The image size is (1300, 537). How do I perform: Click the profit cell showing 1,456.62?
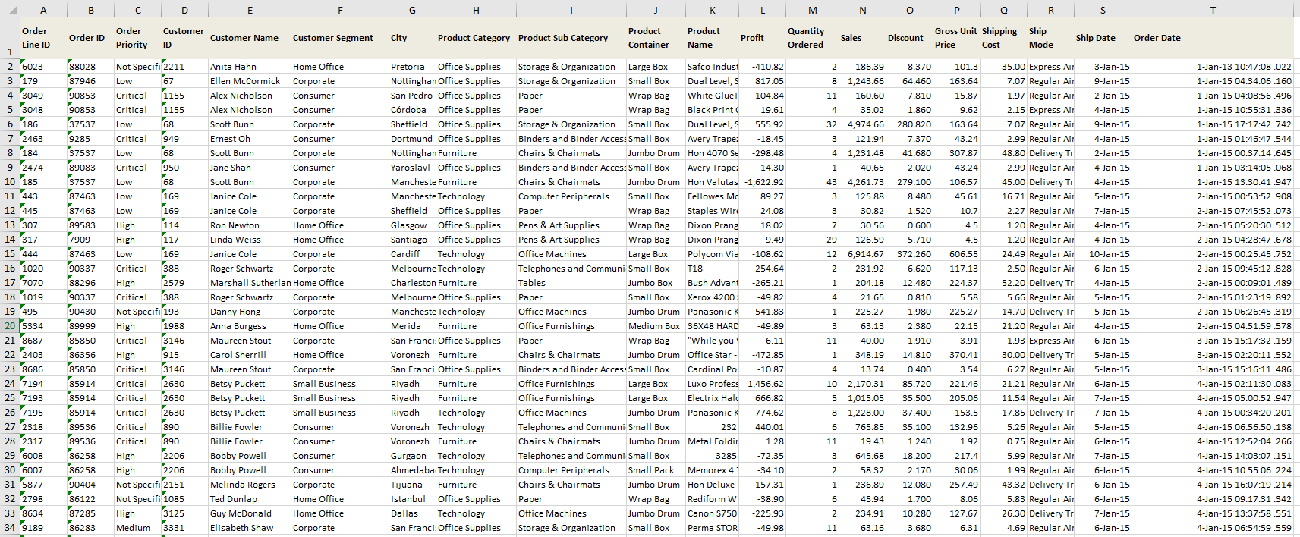tap(765, 384)
